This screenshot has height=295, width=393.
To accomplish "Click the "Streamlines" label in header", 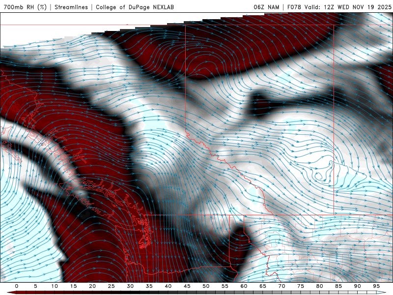I will click(x=71, y=7).
